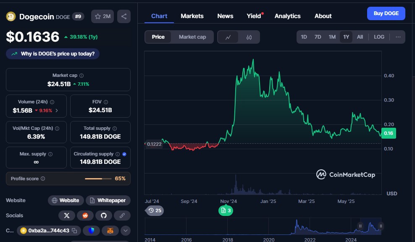Copy contract address 0xba2a...744c43
Image resolution: width=415 pixels, height=242 pixels.
click(x=75, y=231)
